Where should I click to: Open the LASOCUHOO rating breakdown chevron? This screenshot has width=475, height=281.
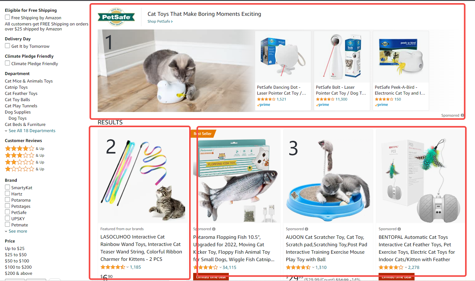(127, 267)
